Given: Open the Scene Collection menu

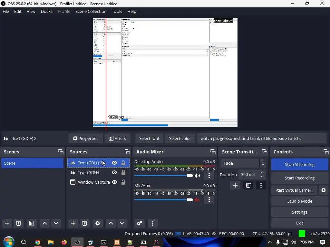Looking at the screenshot, I should point(91,11).
